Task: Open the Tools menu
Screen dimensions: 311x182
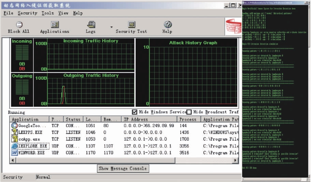Action: coord(48,13)
